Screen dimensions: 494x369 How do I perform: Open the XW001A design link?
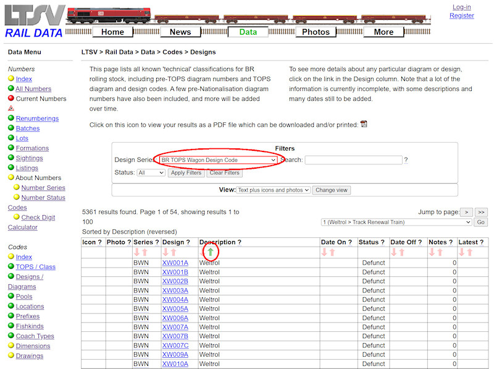(x=175, y=263)
